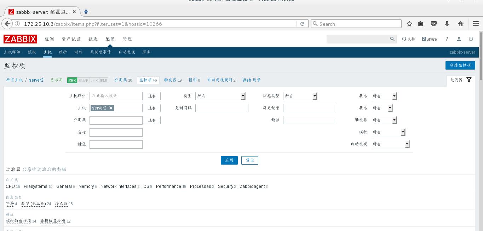Open a new browser tab with the plus icon
The height and width of the screenshot is (231, 483).
[x=86, y=12]
